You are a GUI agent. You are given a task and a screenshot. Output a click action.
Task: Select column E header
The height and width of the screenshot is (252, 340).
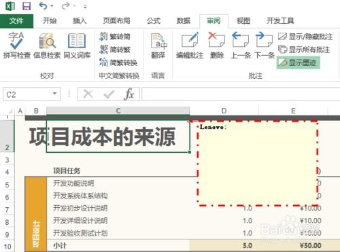coord(293,111)
